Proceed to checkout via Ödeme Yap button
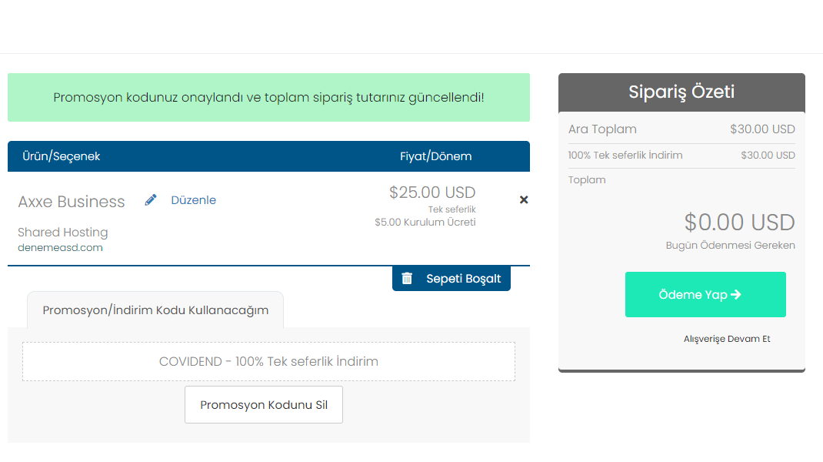 click(x=705, y=294)
